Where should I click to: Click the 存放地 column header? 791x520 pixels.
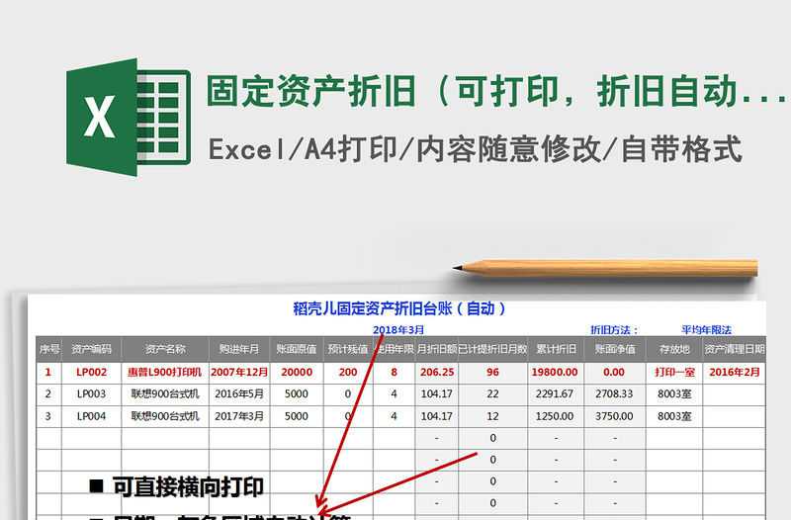[674, 349]
